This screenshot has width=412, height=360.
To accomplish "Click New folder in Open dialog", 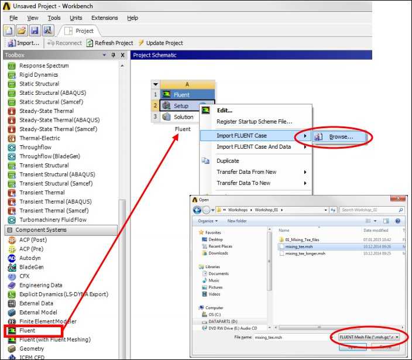I will coord(237,221).
